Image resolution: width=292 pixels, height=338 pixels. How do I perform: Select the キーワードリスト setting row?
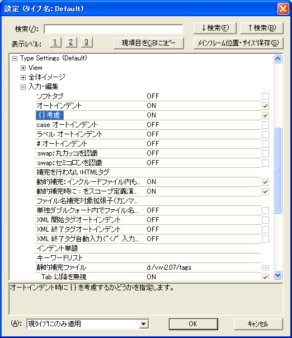pos(148,258)
